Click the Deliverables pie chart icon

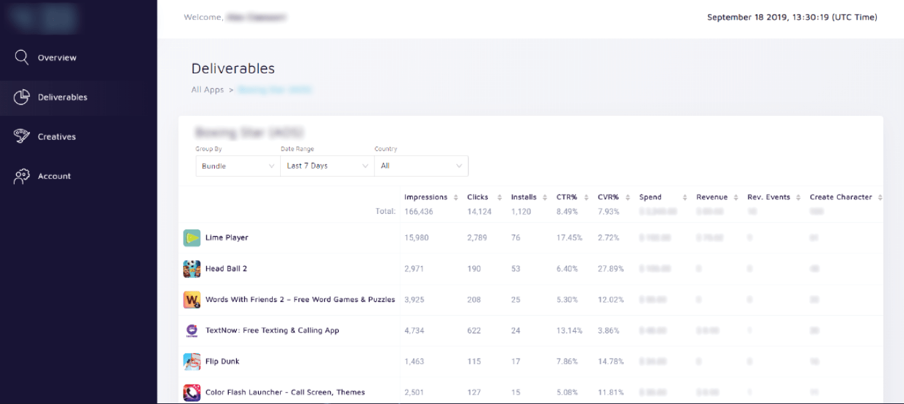click(x=22, y=97)
